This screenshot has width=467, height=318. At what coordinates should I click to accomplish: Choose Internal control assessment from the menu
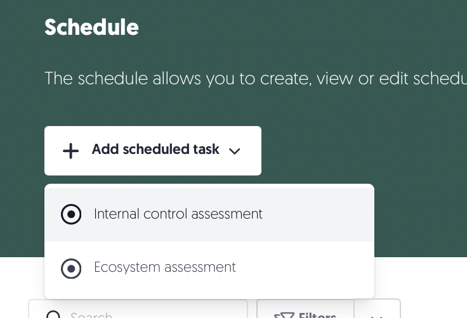click(x=209, y=215)
